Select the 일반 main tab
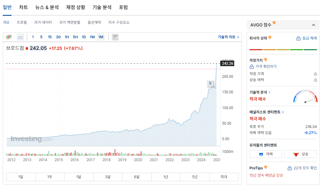Viewport: 326px width, 190px height. [7, 7]
